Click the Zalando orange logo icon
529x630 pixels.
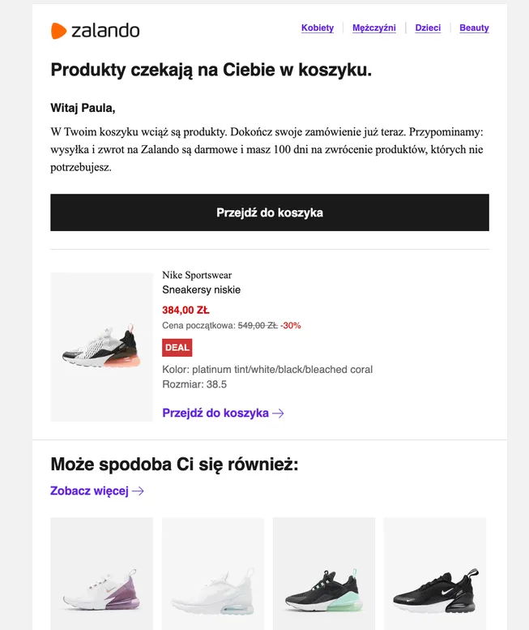(58, 31)
